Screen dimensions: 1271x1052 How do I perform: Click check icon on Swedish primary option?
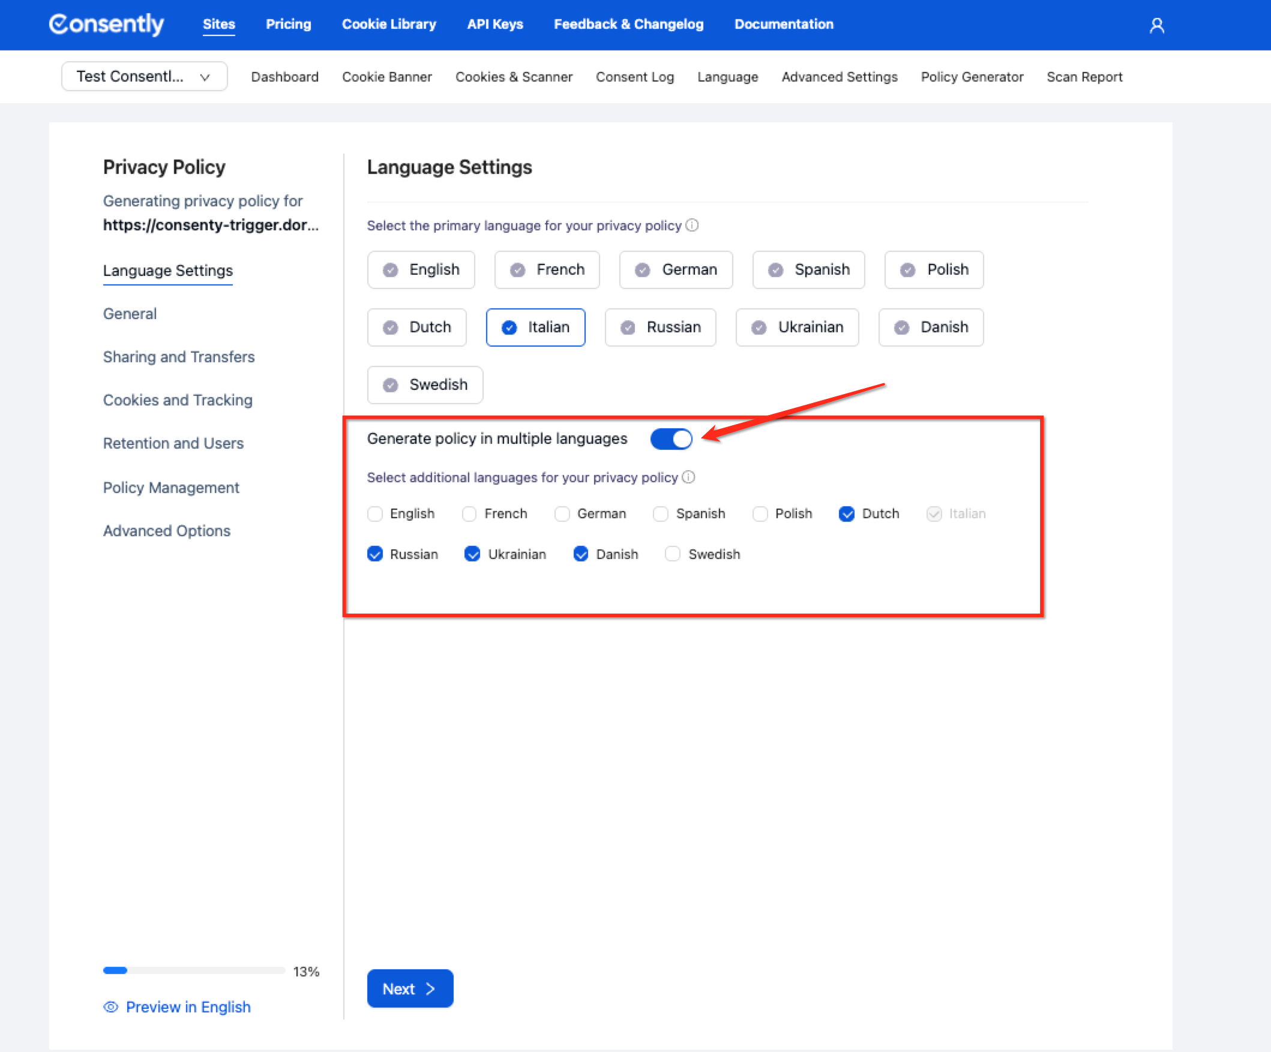click(391, 384)
